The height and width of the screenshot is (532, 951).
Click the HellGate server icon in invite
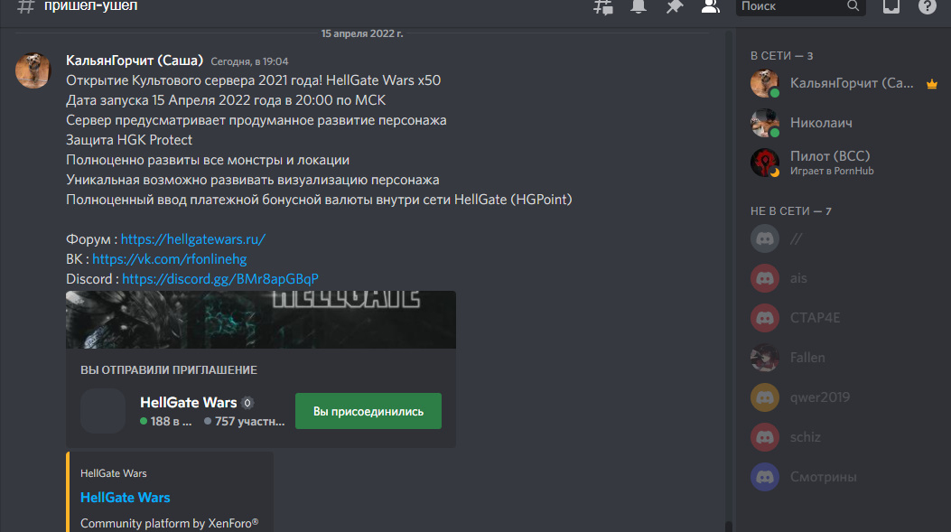103,411
